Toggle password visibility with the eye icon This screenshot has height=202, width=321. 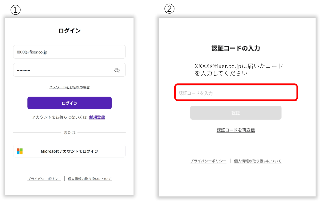[x=117, y=70]
